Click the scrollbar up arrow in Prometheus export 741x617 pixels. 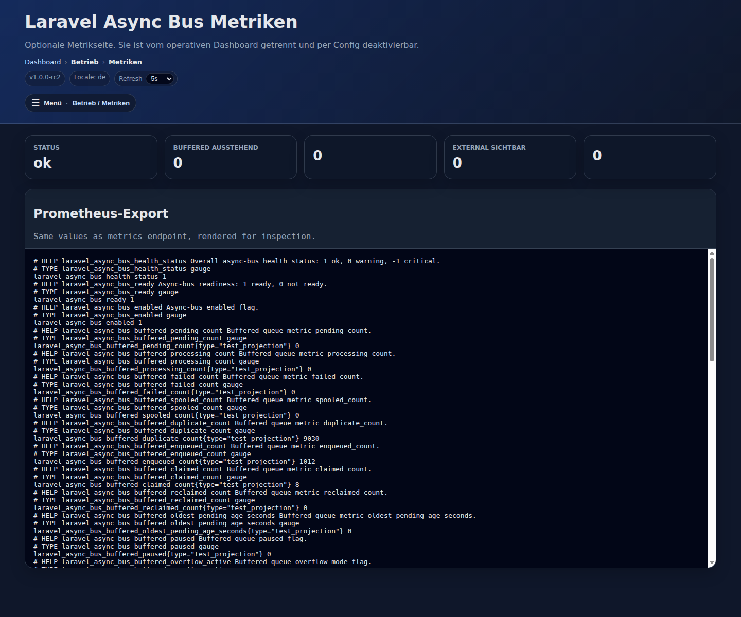tap(712, 253)
